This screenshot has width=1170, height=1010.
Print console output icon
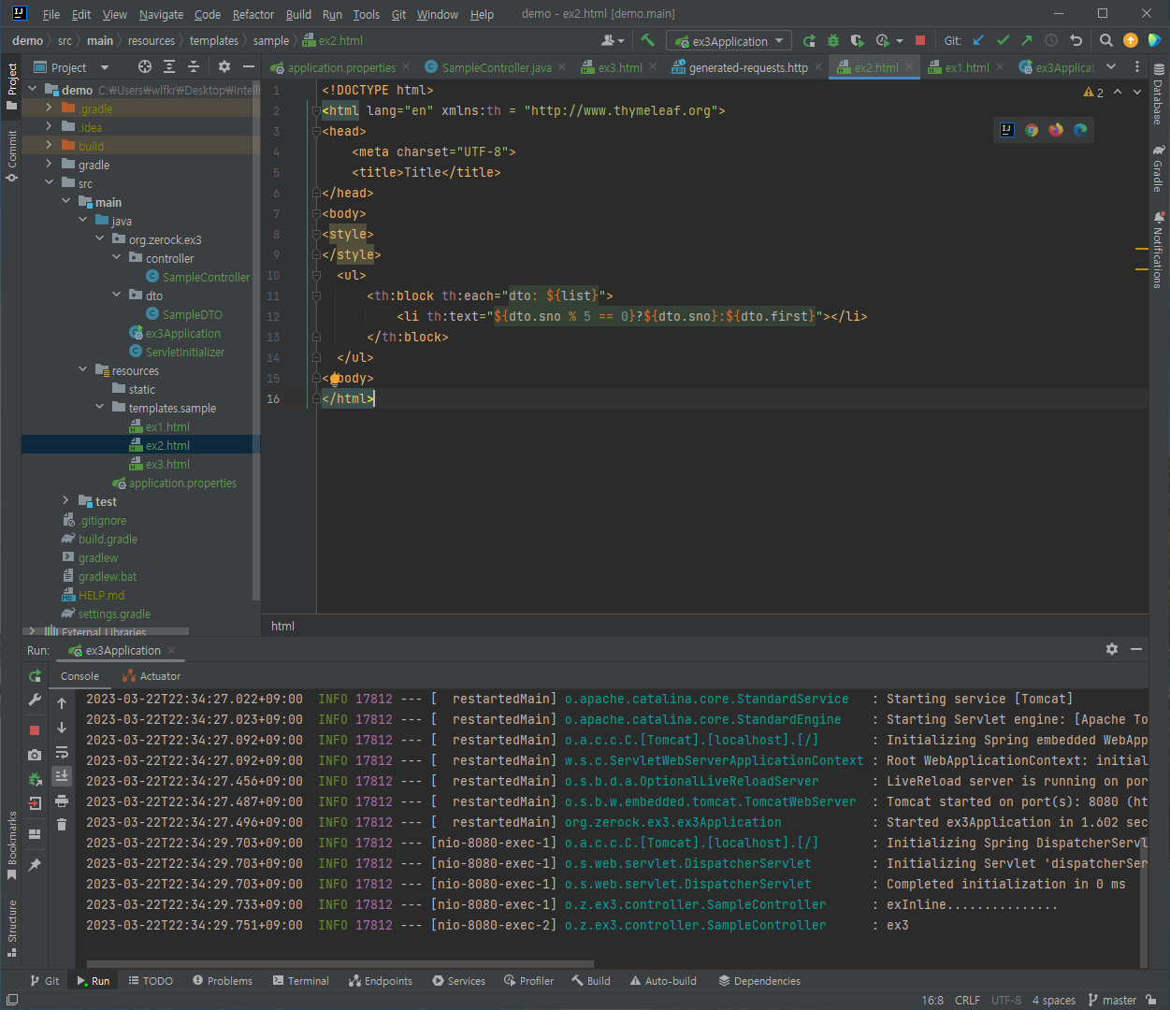click(x=62, y=801)
